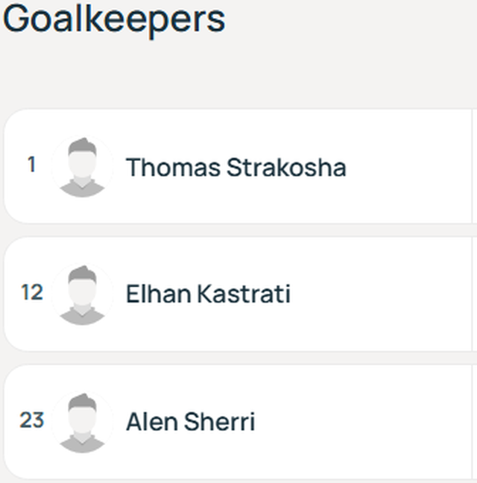Click the divider at Strakosha's row end
477x483 pixels.
point(472,166)
